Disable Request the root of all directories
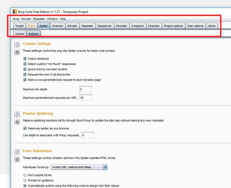The width and height of the screenshot is (231, 188). click(25, 74)
